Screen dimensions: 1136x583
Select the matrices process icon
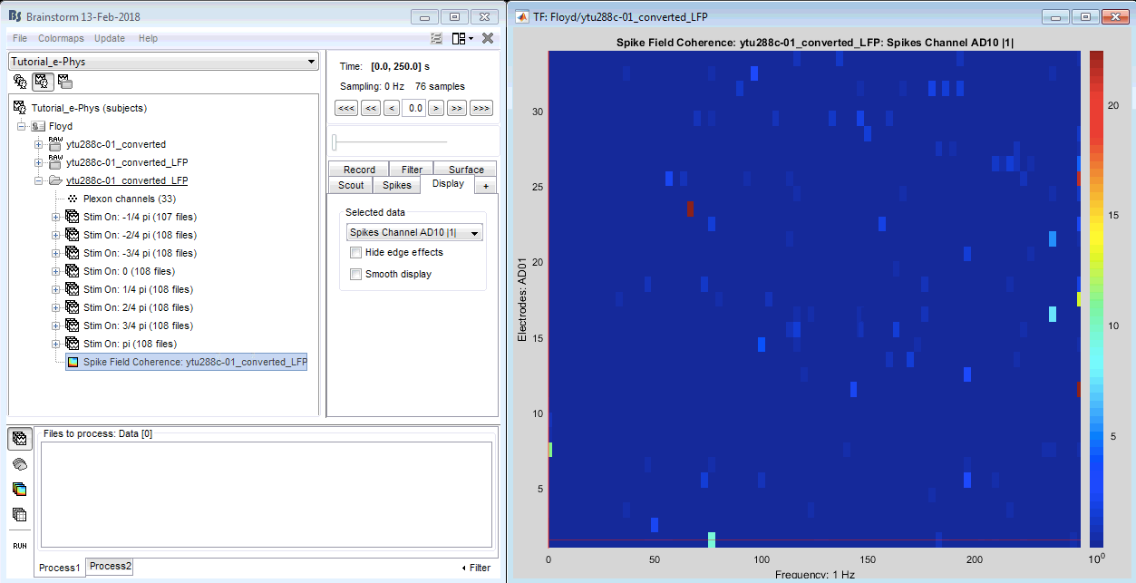19,514
